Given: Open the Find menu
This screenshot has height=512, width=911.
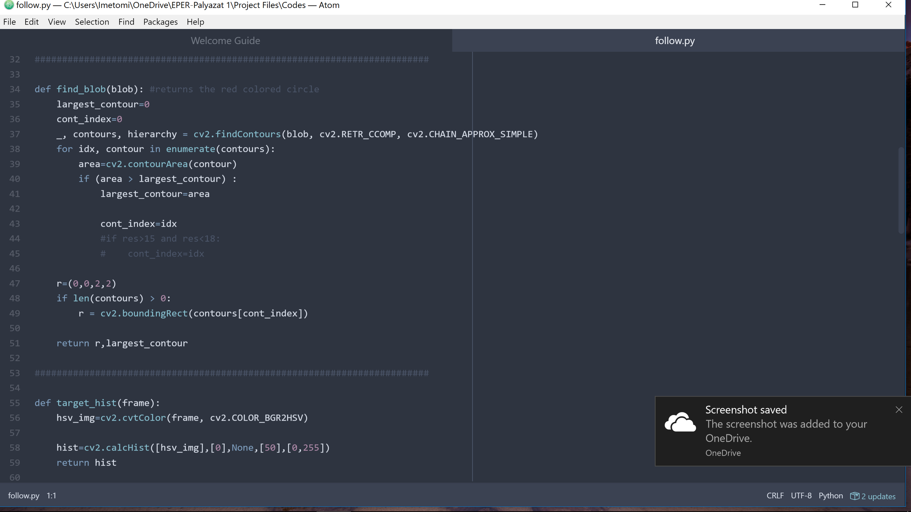Looking at the screenshot, I should coord(126,22).
